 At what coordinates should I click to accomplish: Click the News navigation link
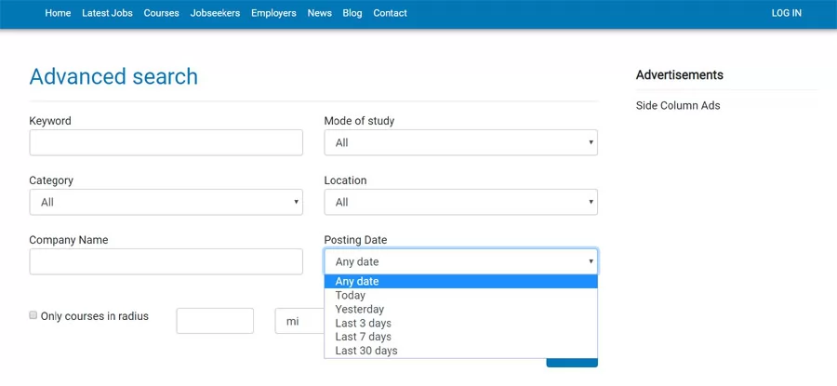coord(319,13)
